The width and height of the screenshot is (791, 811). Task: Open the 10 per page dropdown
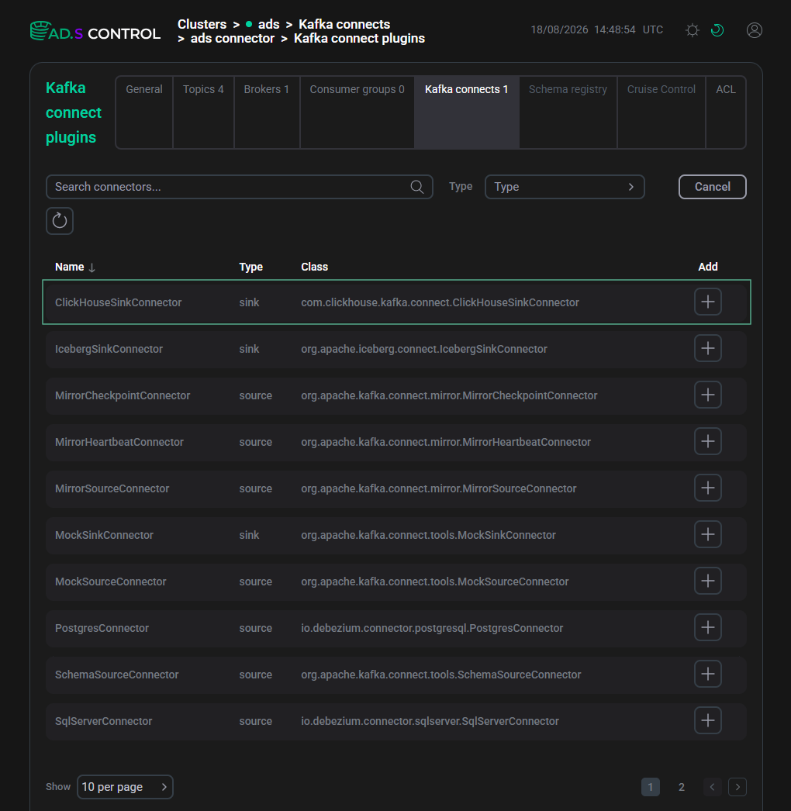[125, 787]
